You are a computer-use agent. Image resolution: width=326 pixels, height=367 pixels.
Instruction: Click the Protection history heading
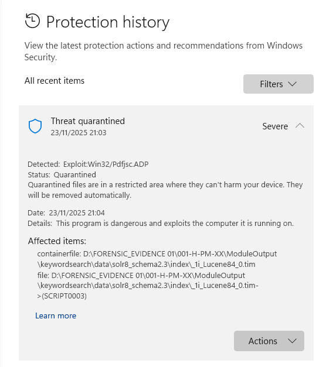coord(108,22)
